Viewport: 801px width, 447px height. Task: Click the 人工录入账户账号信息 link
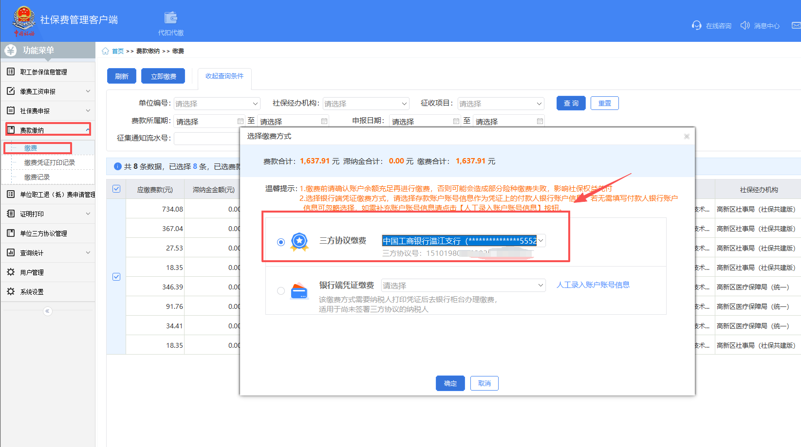(x=593, y=285)
